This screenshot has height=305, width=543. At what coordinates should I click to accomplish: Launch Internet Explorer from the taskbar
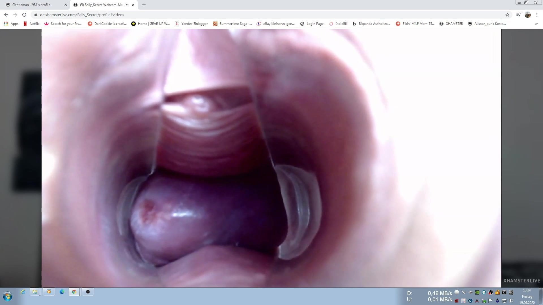click(23, 292)
